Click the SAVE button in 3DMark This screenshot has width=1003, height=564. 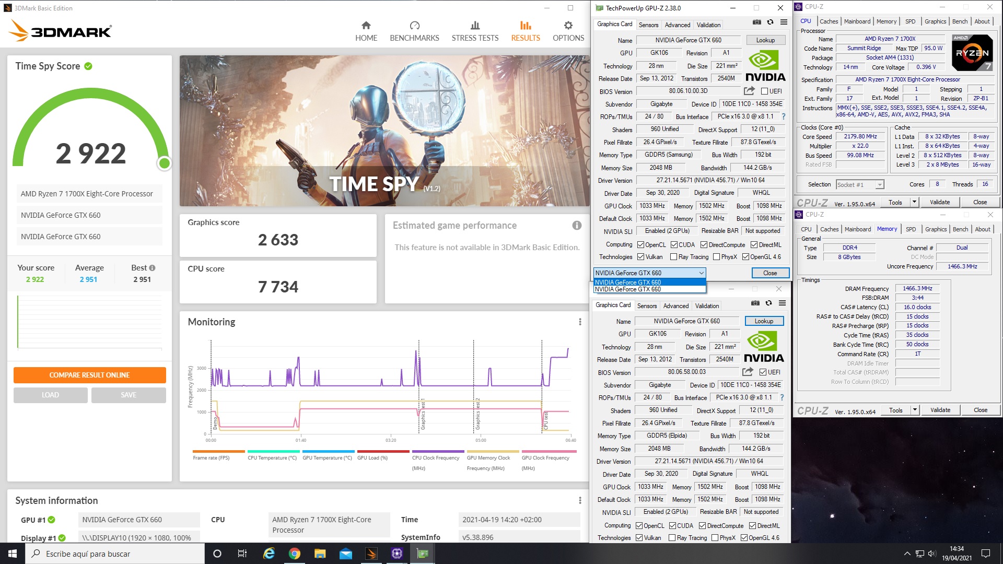coord(129,395)
